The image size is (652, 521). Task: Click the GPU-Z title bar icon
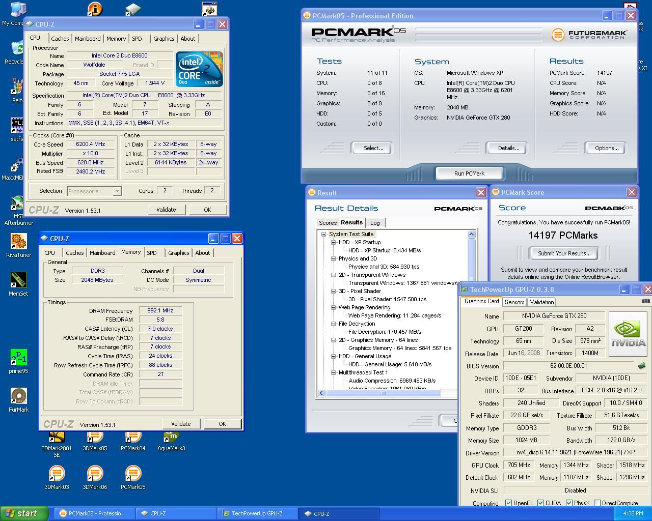pos(464,289)
